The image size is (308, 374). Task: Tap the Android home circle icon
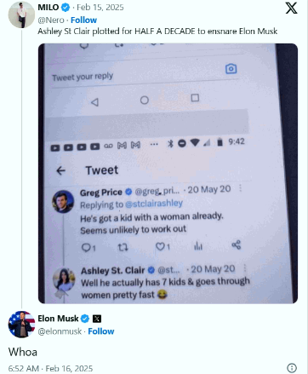click(x=145, y=100)
